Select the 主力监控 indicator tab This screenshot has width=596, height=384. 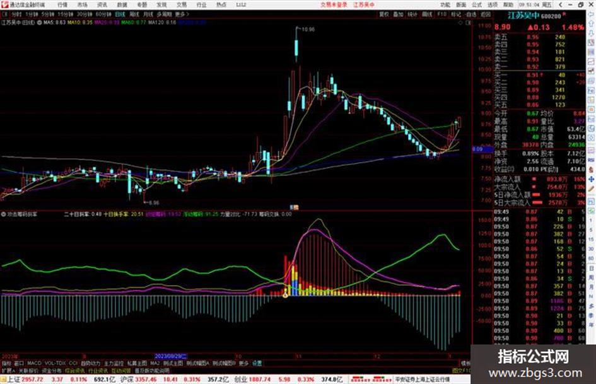point(114,363)
